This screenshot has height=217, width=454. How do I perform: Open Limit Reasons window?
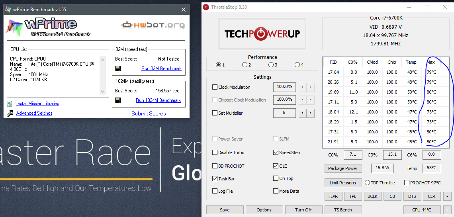coord(343,183)
